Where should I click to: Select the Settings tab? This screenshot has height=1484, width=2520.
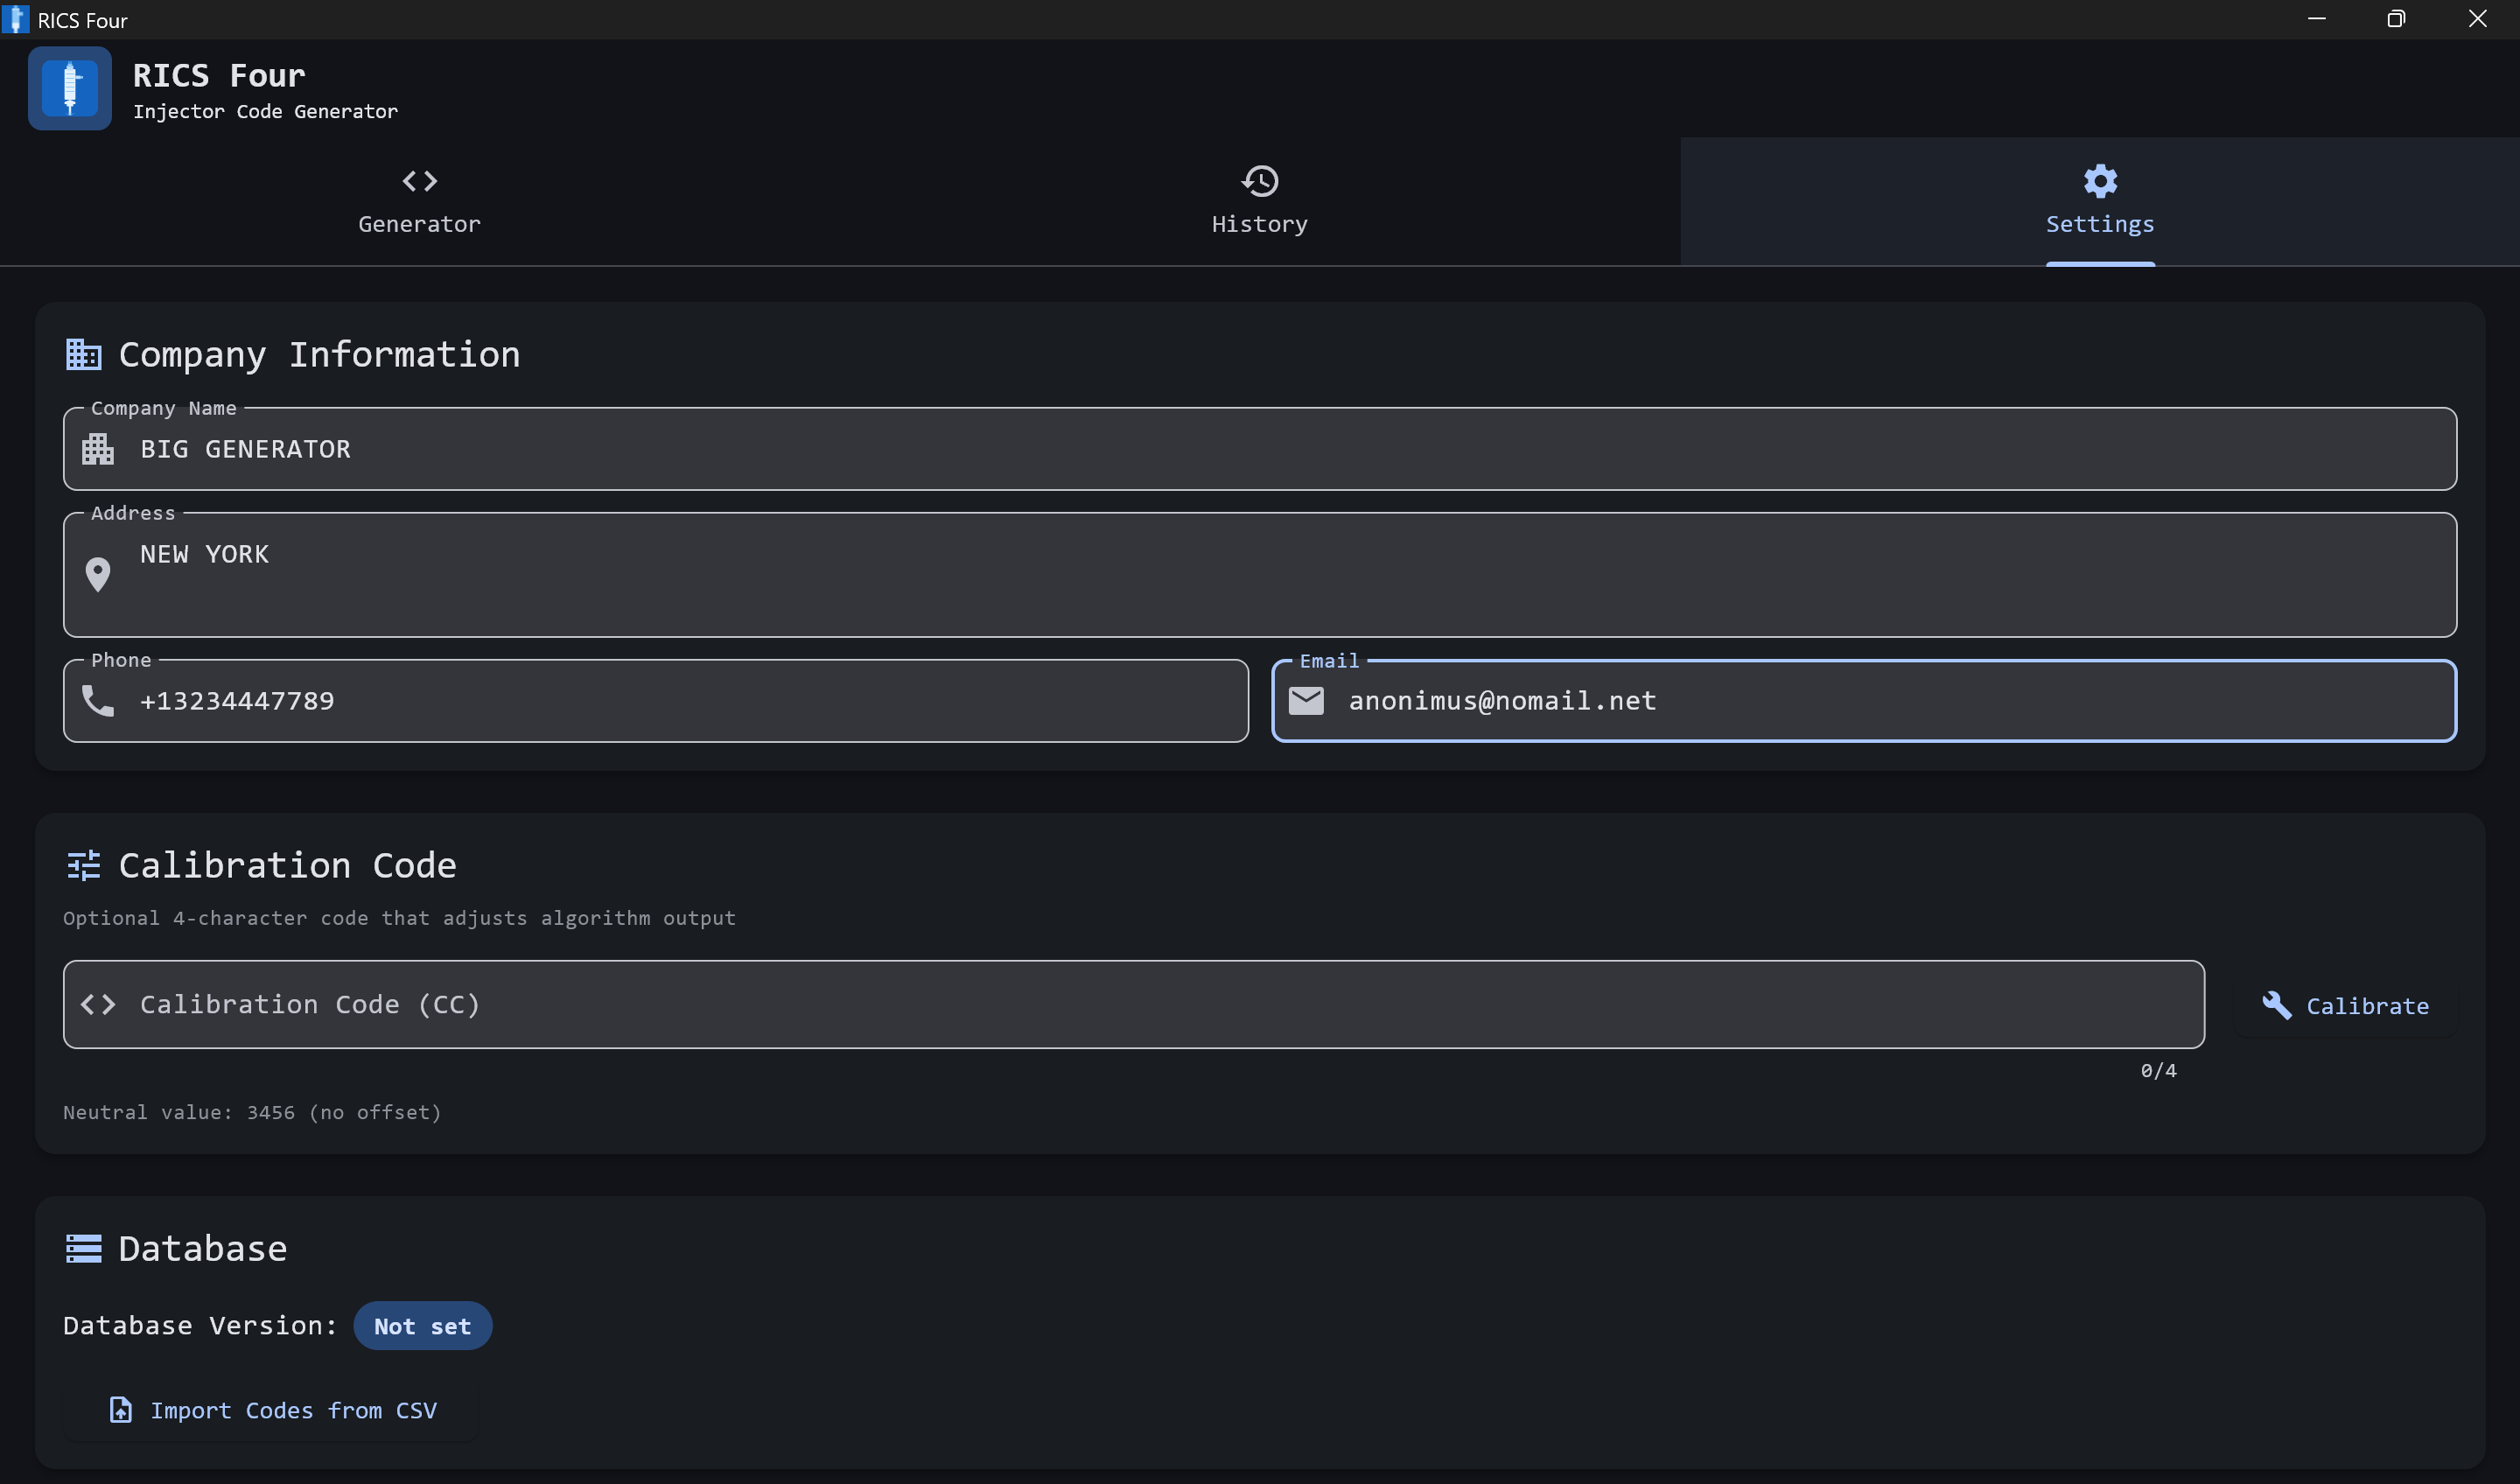click(2100, 201)
